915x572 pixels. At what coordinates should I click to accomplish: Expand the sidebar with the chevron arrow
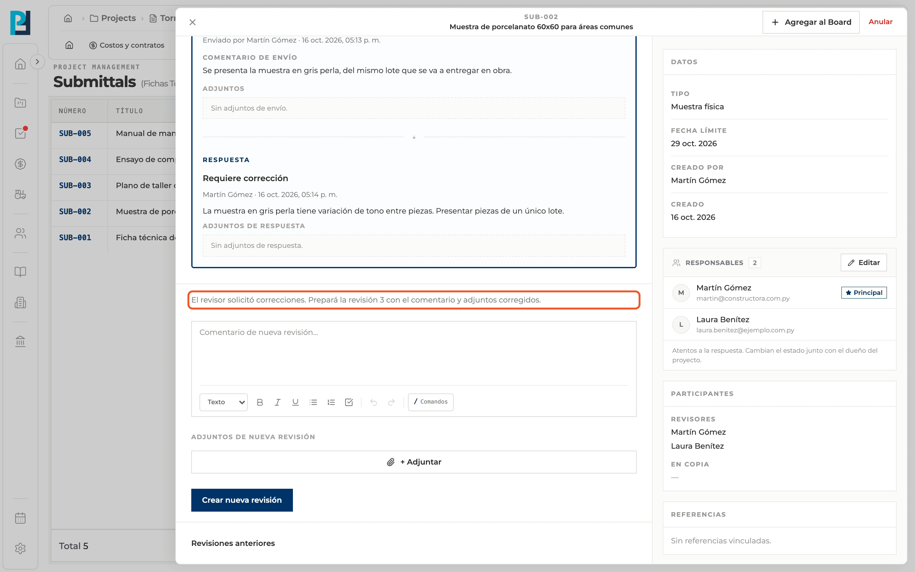(x=37, y=62)
